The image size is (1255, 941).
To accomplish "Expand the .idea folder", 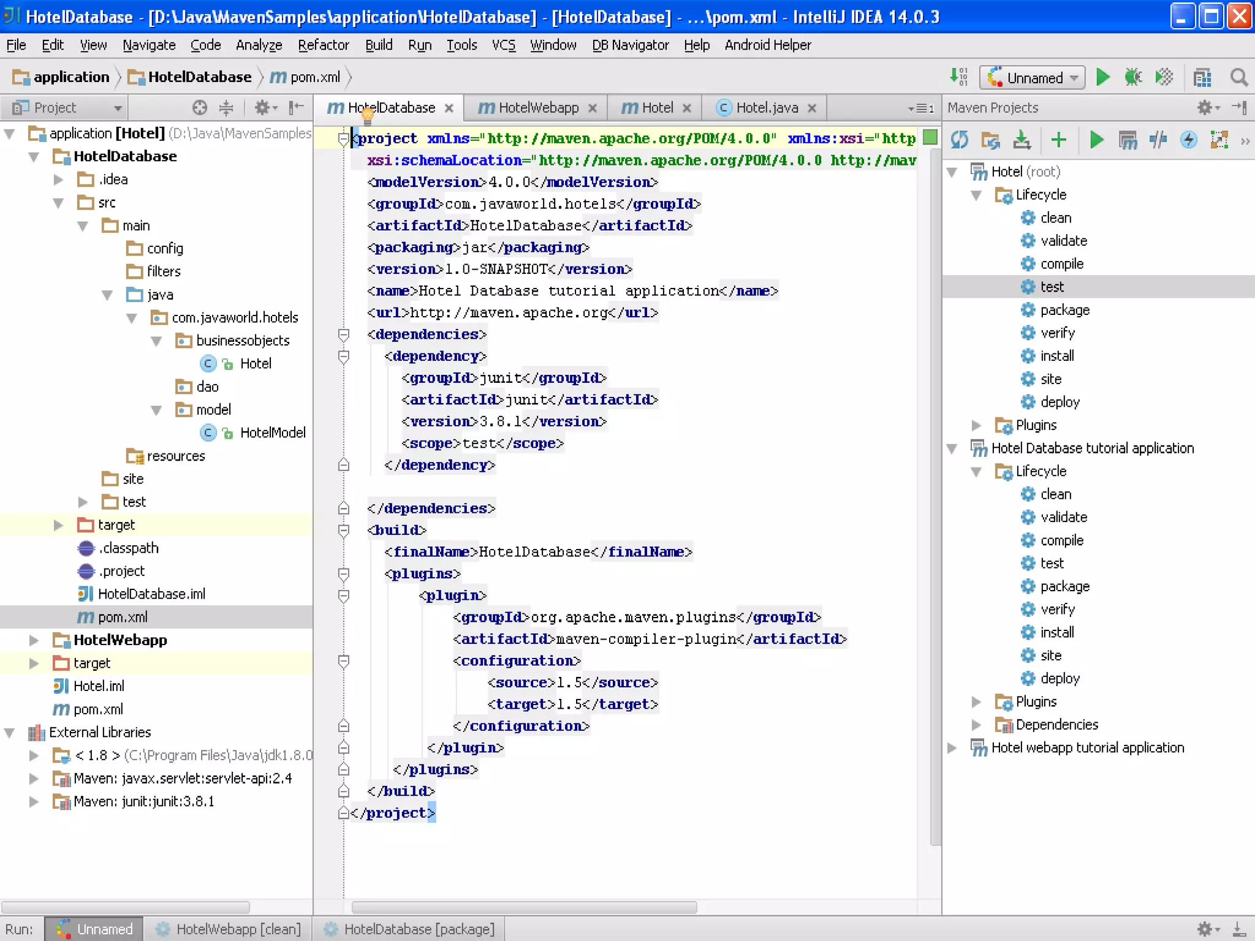I will [58, 180].
